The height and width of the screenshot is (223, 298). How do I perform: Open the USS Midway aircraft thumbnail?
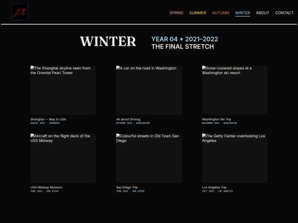63,158
